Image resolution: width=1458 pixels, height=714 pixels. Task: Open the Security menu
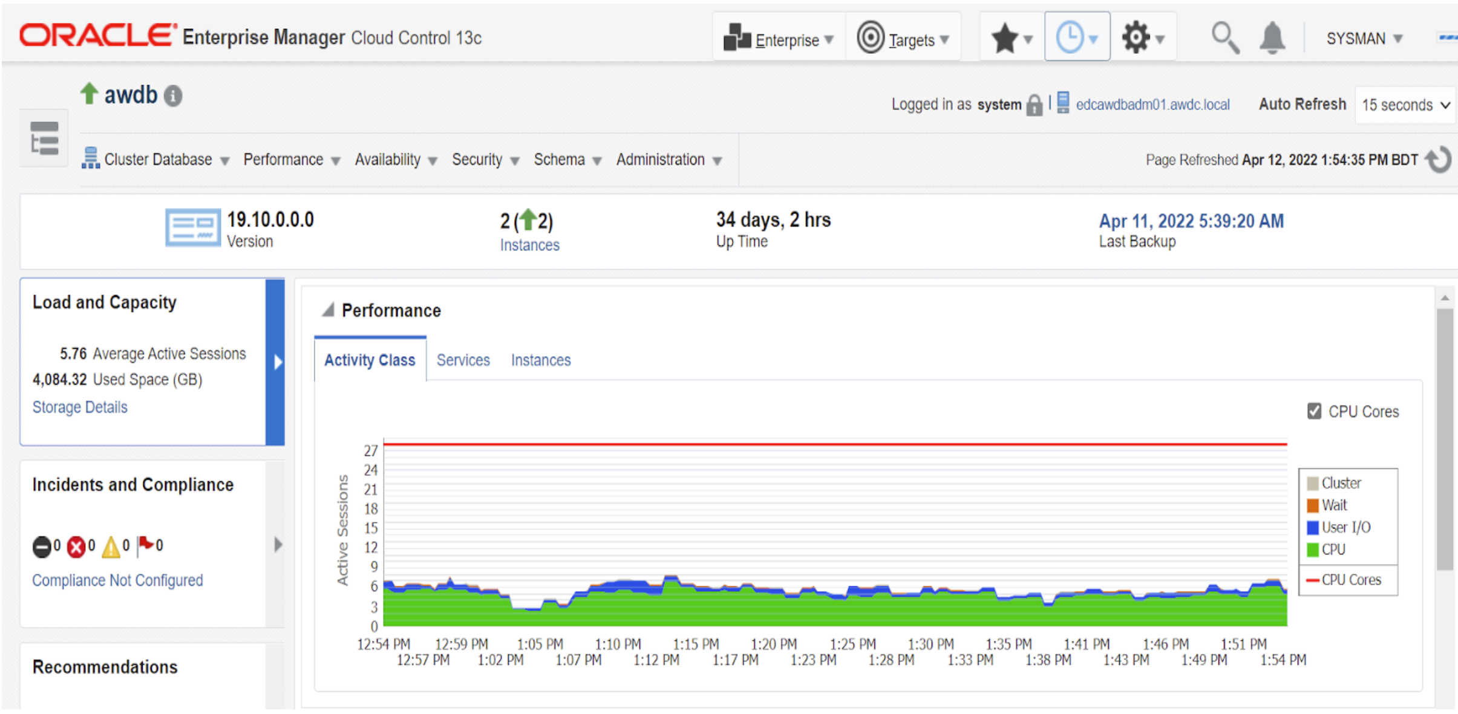click(x=486, y=160)
